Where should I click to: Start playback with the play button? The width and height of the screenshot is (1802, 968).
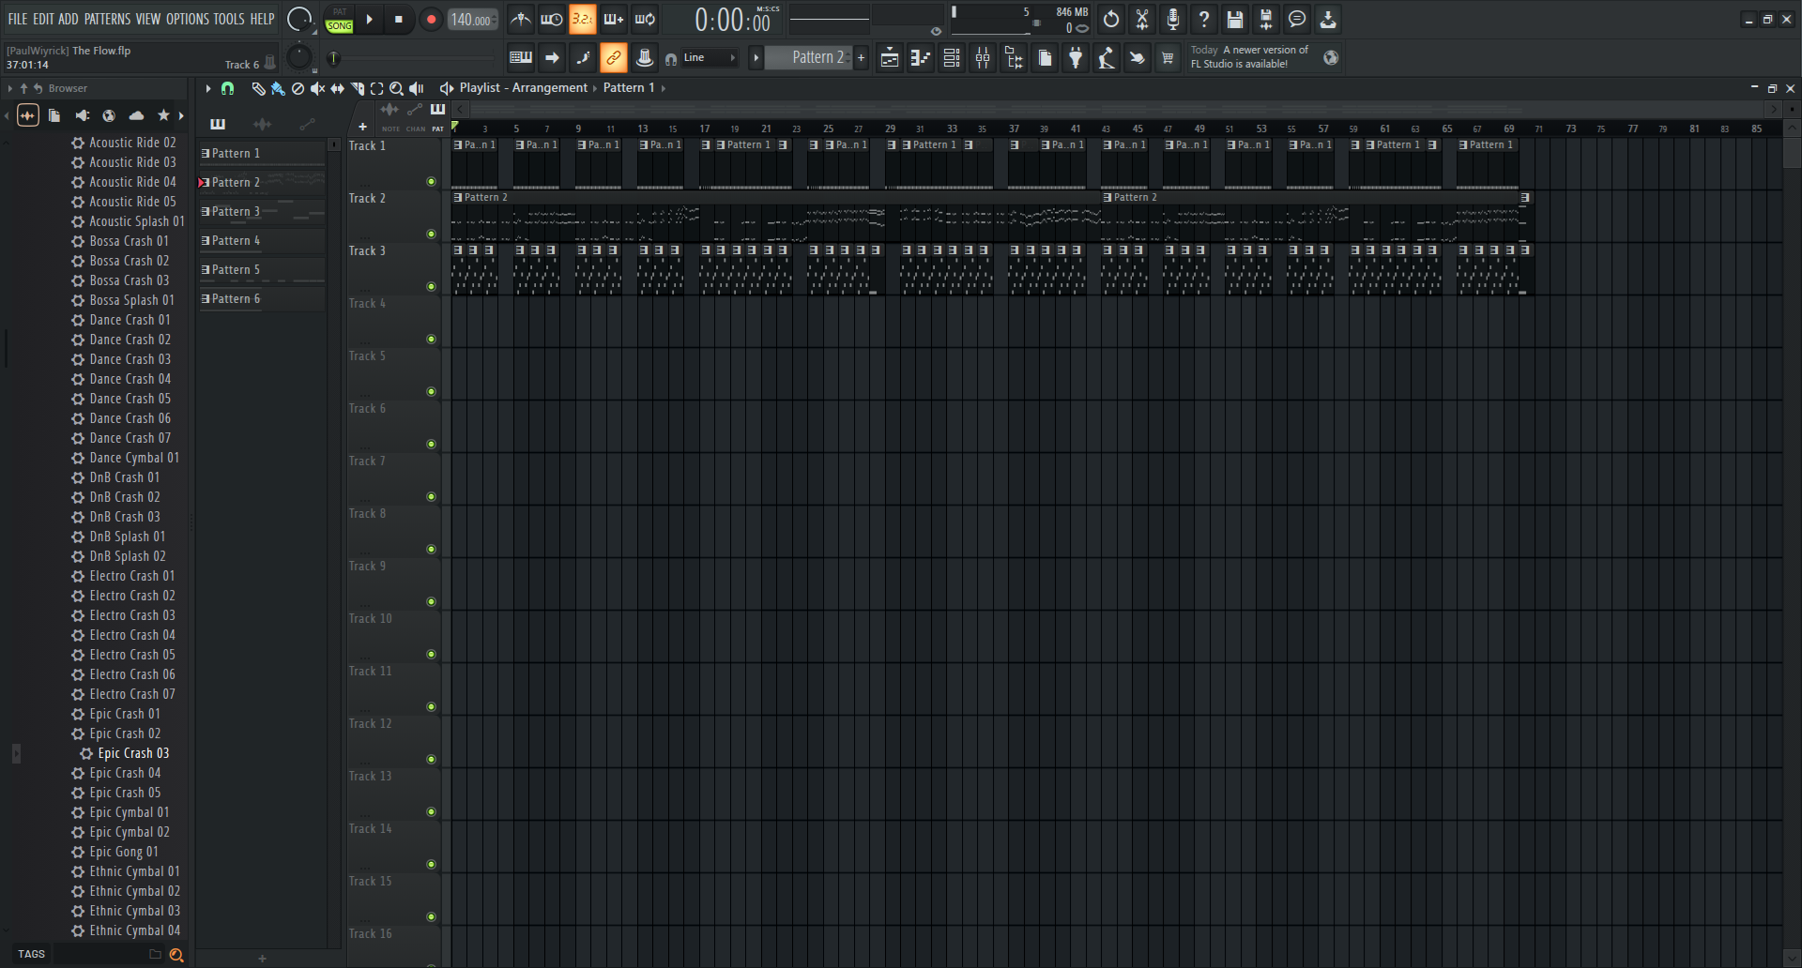(x=370, y=19)
